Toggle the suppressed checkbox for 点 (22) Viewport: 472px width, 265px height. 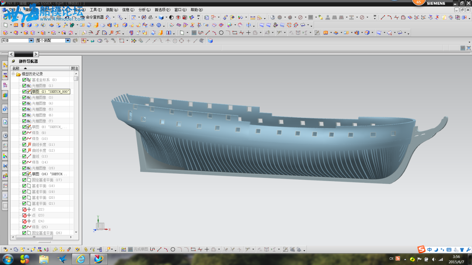pyautogui.click(x=24, y=209)
